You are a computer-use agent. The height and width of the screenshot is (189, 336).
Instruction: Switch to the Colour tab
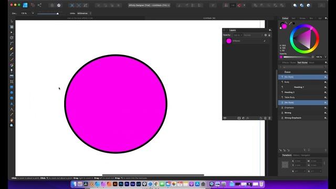[x=285, y=18]
